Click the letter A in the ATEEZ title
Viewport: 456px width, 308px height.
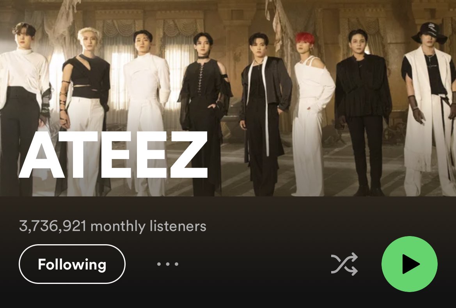[x=42, y=155]
